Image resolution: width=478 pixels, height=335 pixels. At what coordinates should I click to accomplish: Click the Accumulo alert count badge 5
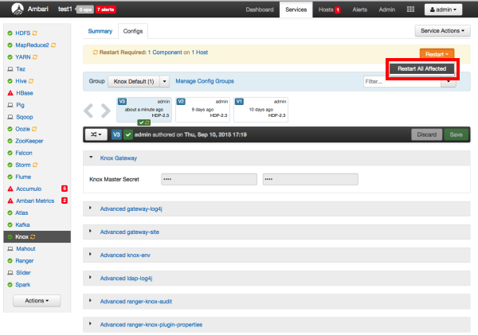pos(65,189)
